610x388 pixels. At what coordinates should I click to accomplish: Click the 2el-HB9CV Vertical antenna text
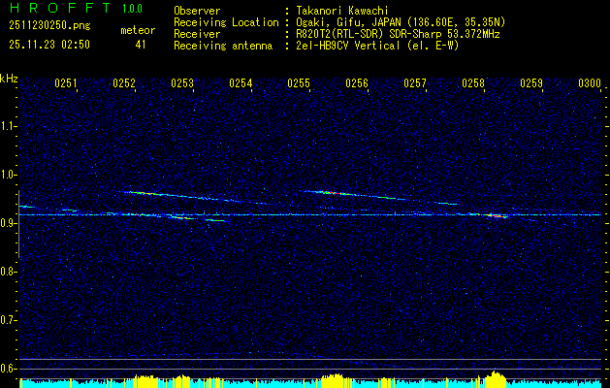point(377,46)
